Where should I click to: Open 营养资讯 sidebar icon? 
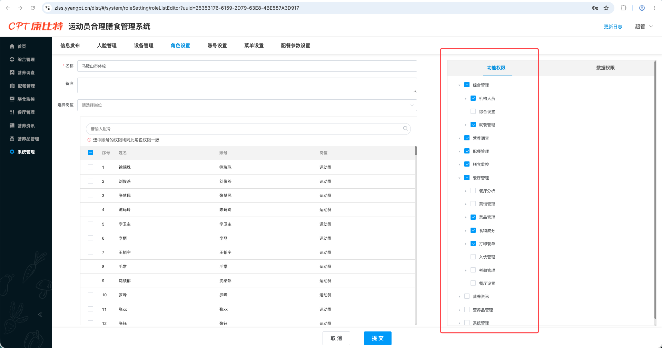[x=12, y=126]
